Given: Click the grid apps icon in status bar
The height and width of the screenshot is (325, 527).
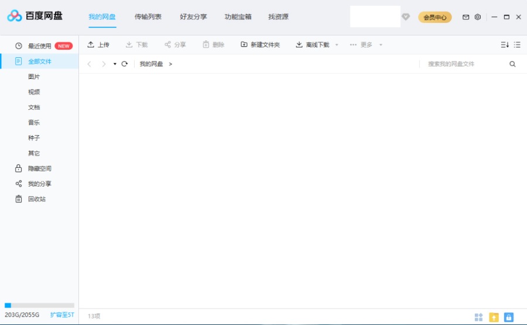Looking at the screenshot, I should (478, 317).
